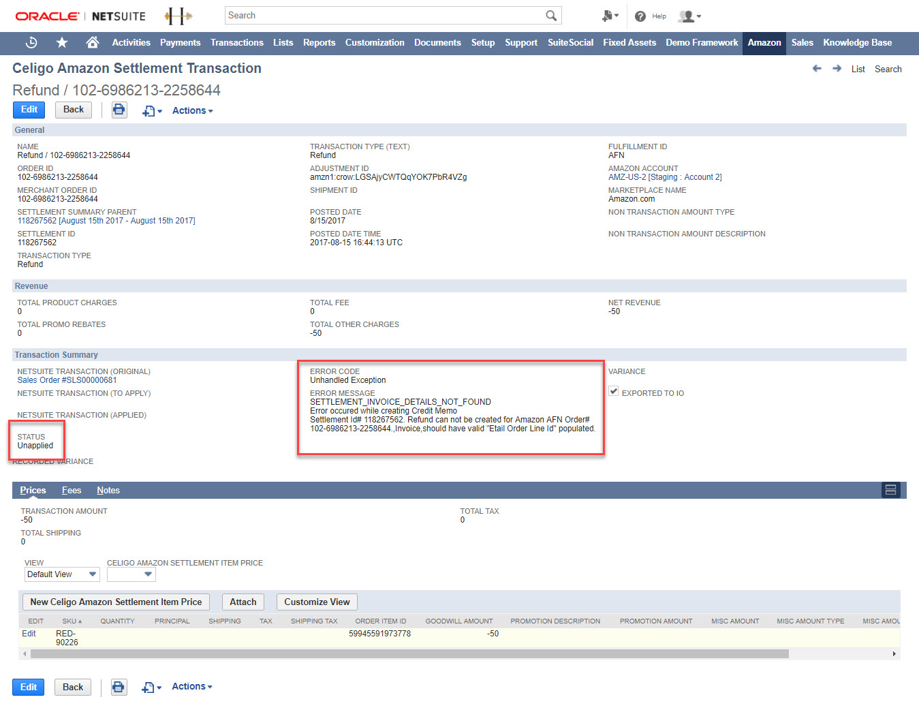The height and width of the screenshot is (710, 919).
Task: Open Celigo Amazon Settlement Item Price dropdown
Action: tap(131, 574)
